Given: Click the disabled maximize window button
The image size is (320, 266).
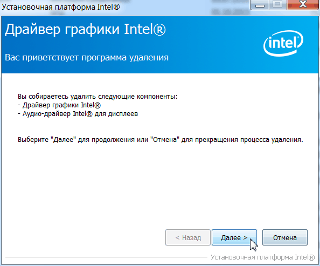Looking at the screenshot, I should [278, 5].
